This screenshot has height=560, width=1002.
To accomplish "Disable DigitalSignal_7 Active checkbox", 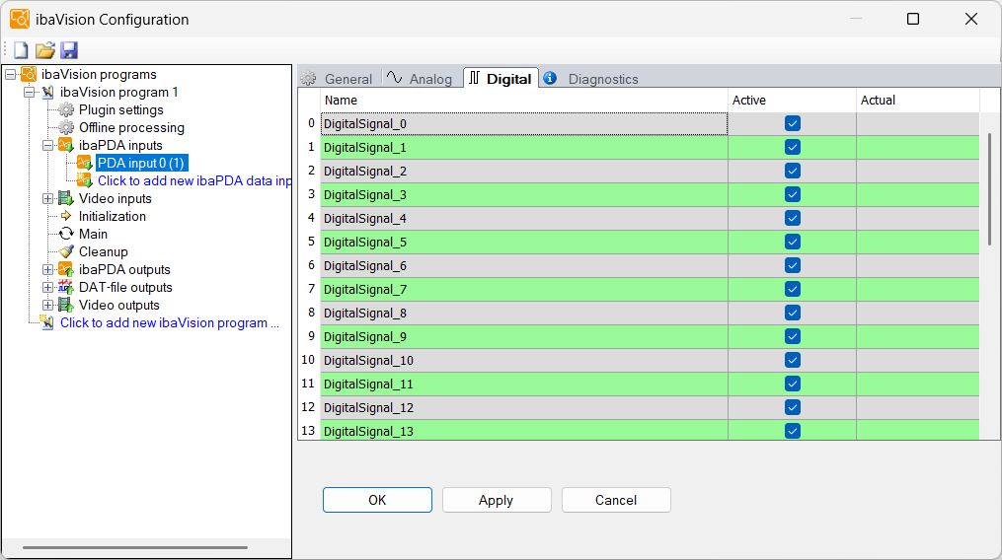I will (x=793, y=289).
